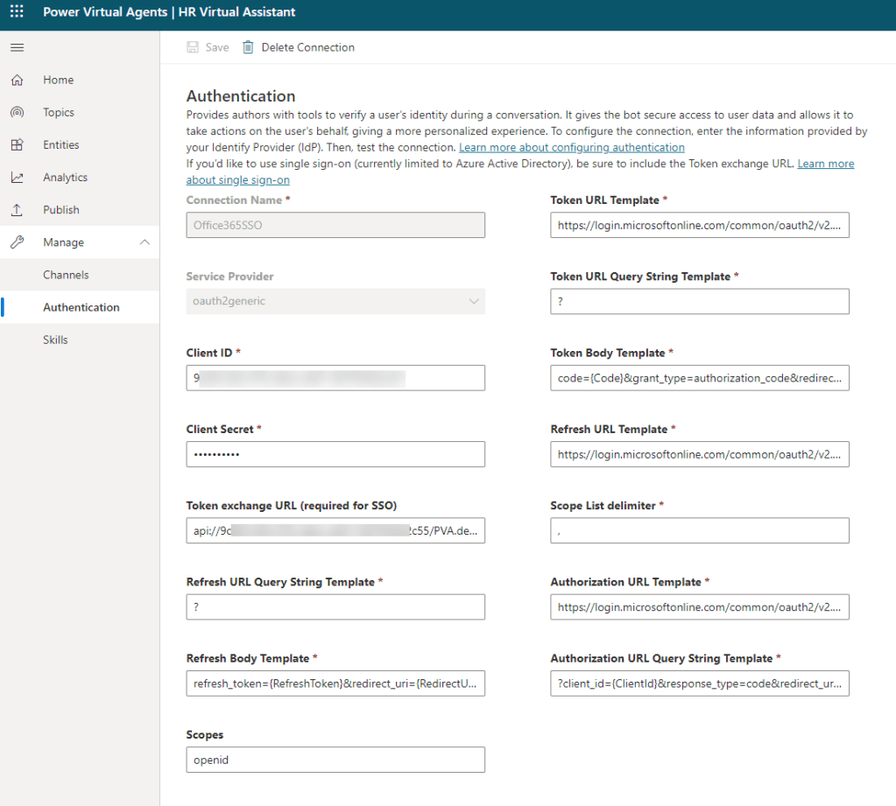
Task: Click the Entities icon in sidebar
Action: pos(17,145)
